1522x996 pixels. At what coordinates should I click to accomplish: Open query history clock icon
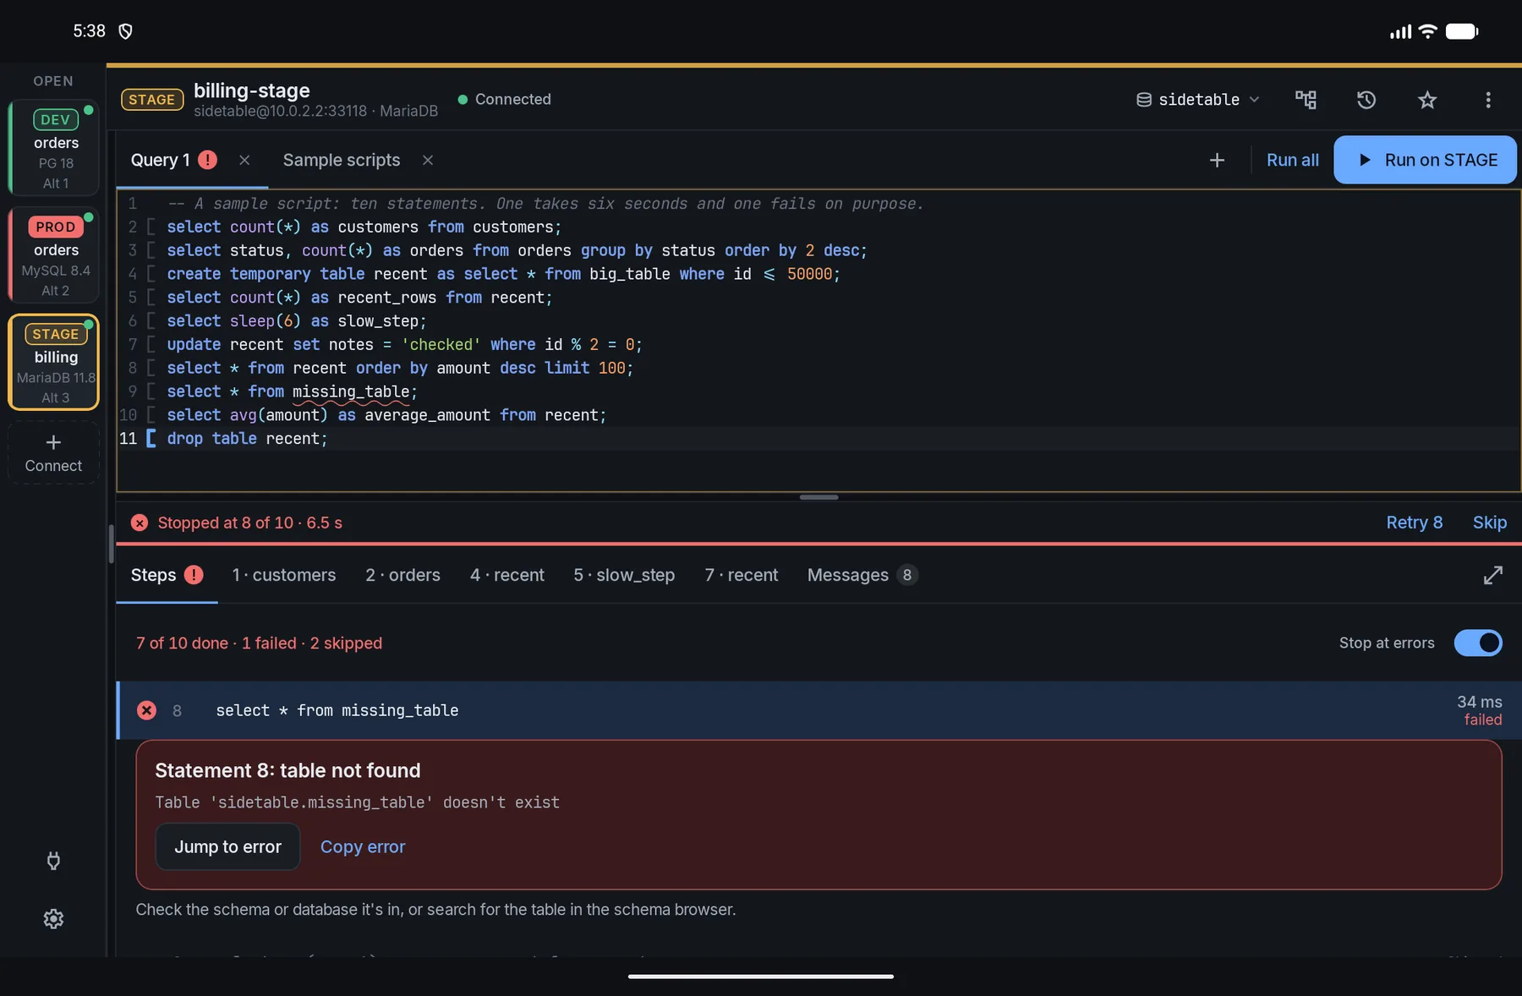[1366, 100]
